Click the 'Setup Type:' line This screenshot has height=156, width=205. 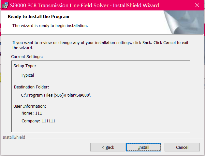24,66
